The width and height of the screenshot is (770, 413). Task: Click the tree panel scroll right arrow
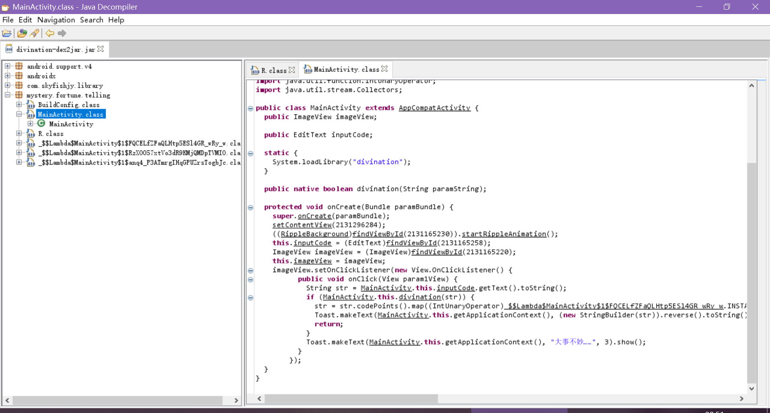pyautogui.click(x=236, y=400)
